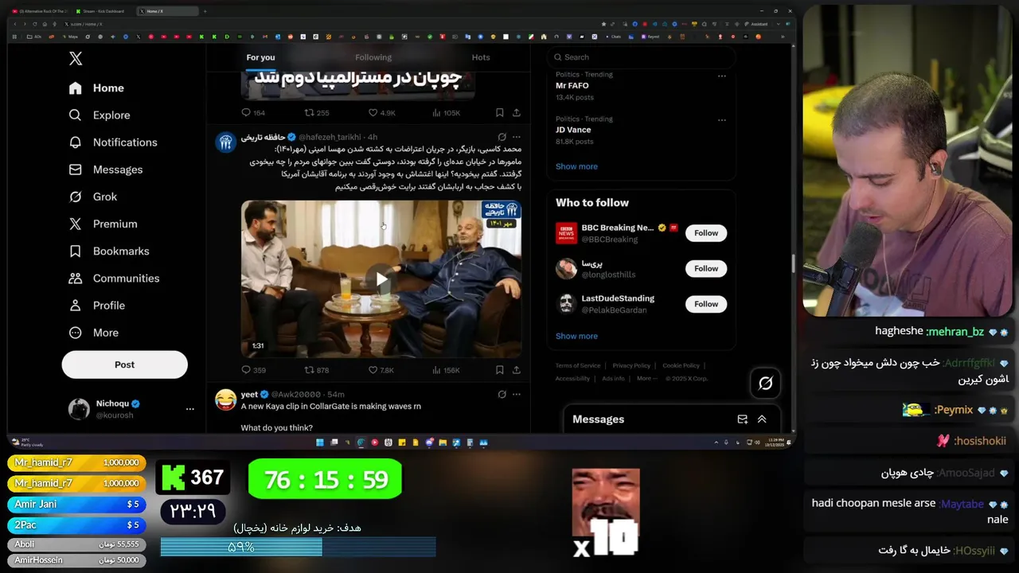The width and height of the screenshot is (1019, 573).
Task: Open more options on yeet post
Action: pos(517,394)
